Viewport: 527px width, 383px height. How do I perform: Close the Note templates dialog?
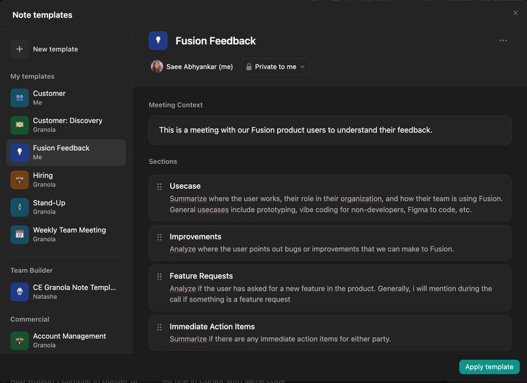515,13
